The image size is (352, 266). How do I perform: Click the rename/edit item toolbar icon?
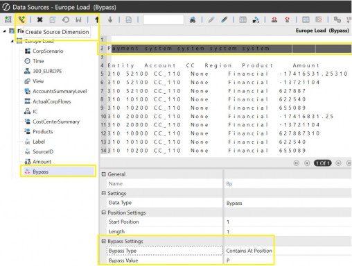point(53,19)
